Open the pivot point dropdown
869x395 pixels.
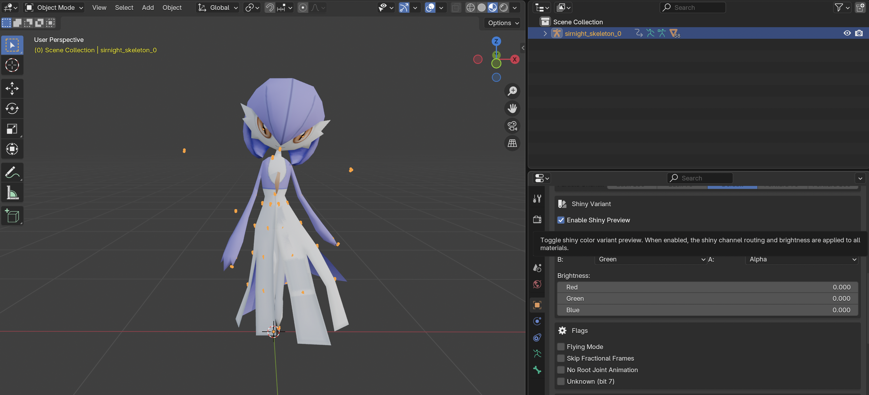click(252, 8)
